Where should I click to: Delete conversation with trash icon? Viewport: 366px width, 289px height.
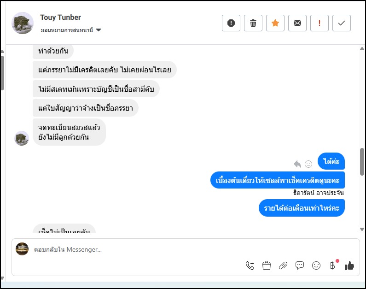(x=253, y=23)
